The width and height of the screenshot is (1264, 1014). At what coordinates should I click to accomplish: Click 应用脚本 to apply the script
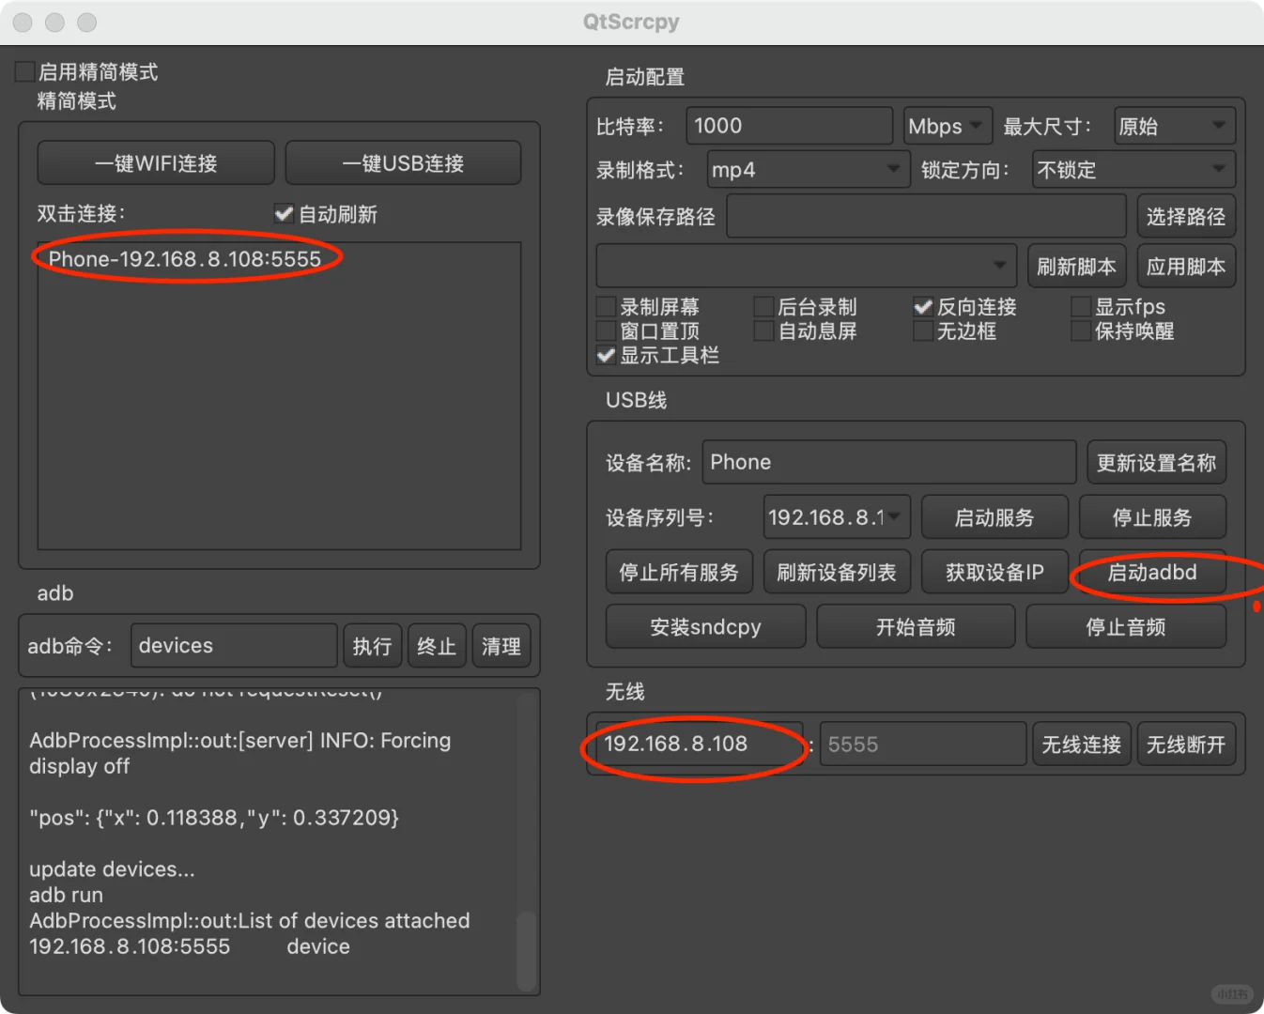1186,266
